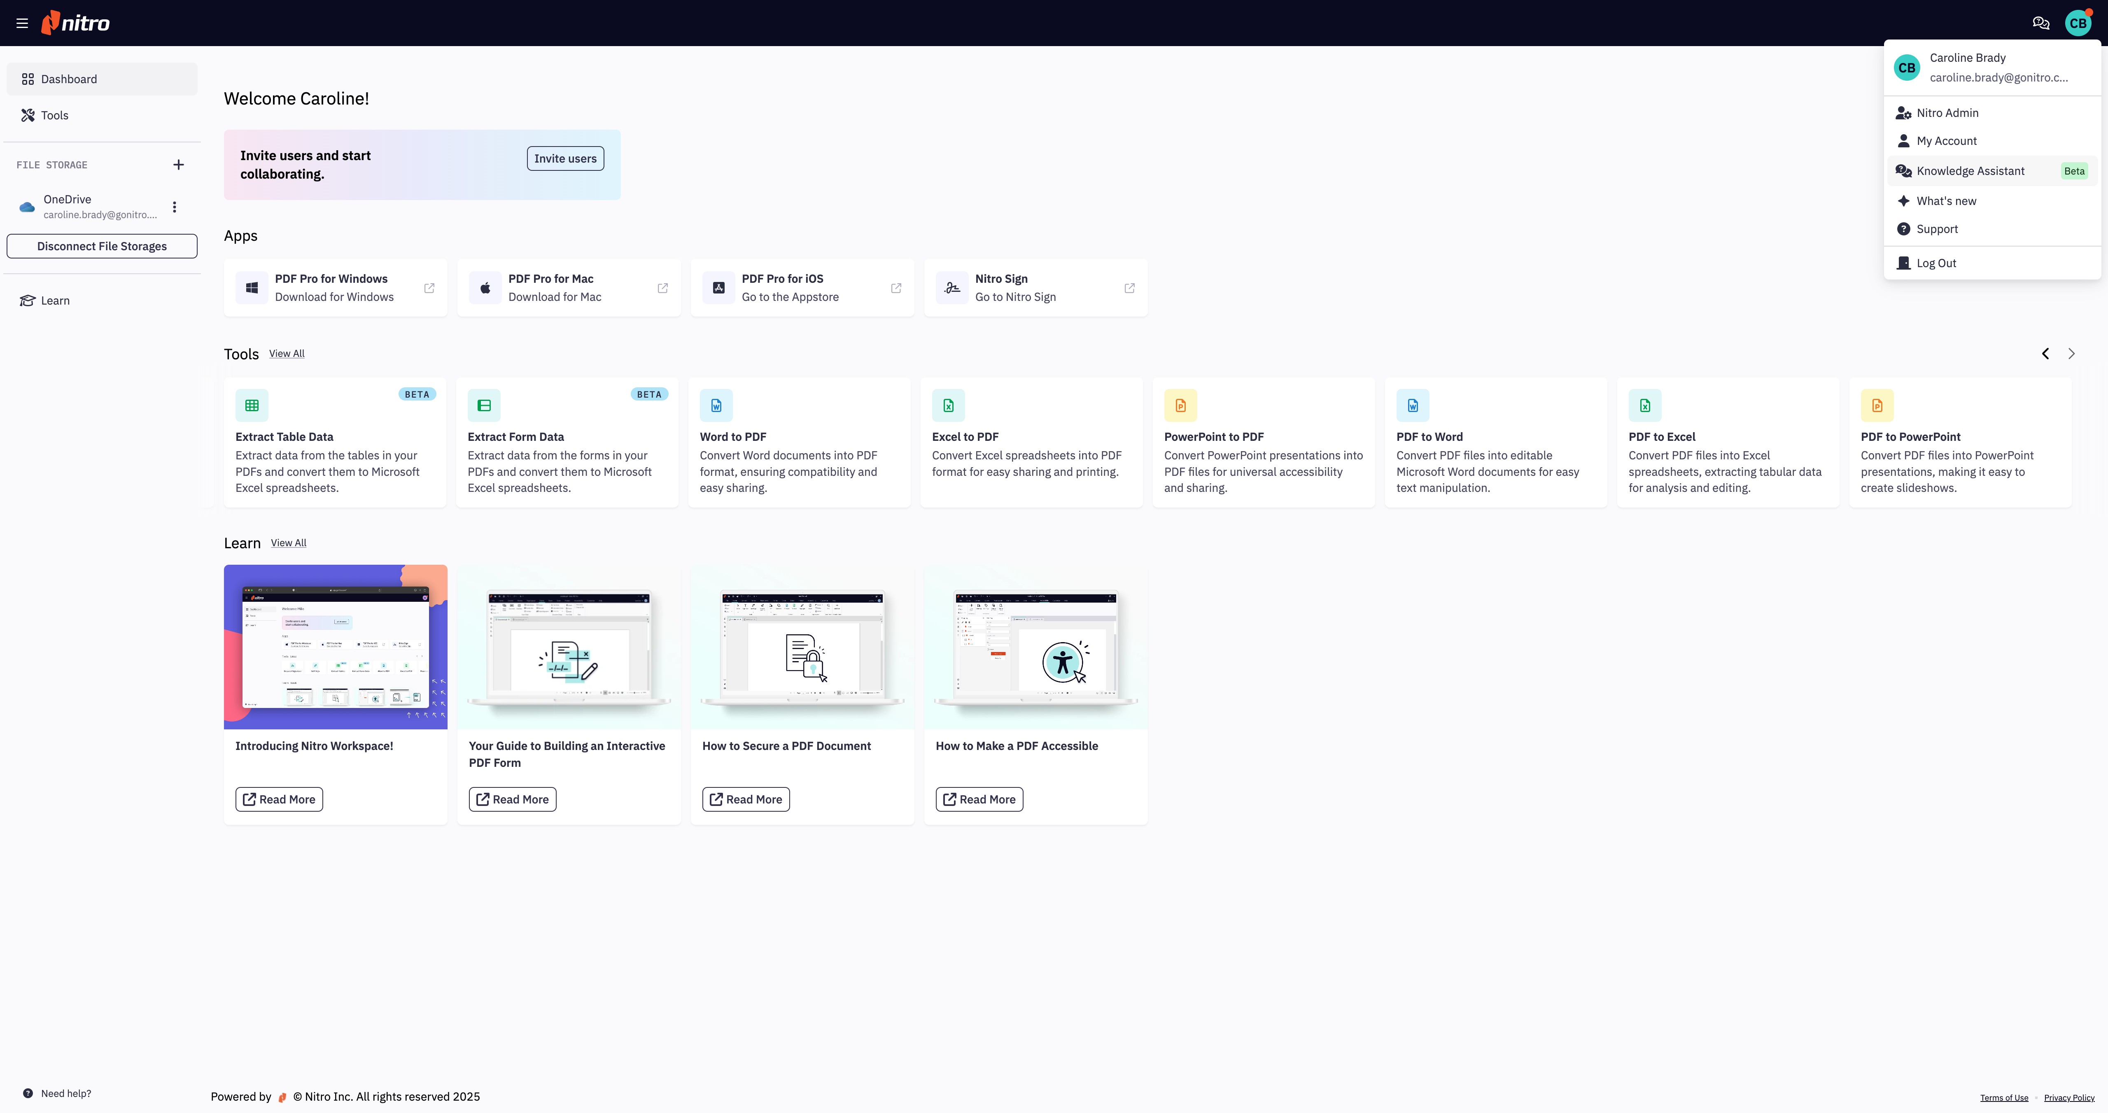The height and width of the screenshot is (1113, 2108).
Task: Open the chat assistant icon in header
Action: [2041, 23]
